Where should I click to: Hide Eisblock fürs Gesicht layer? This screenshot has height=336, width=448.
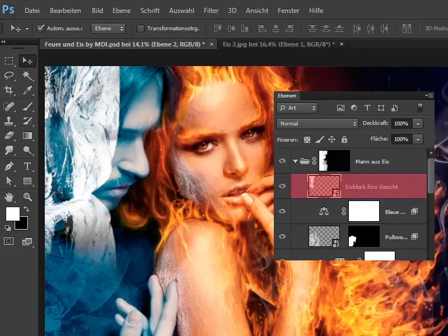282,186
